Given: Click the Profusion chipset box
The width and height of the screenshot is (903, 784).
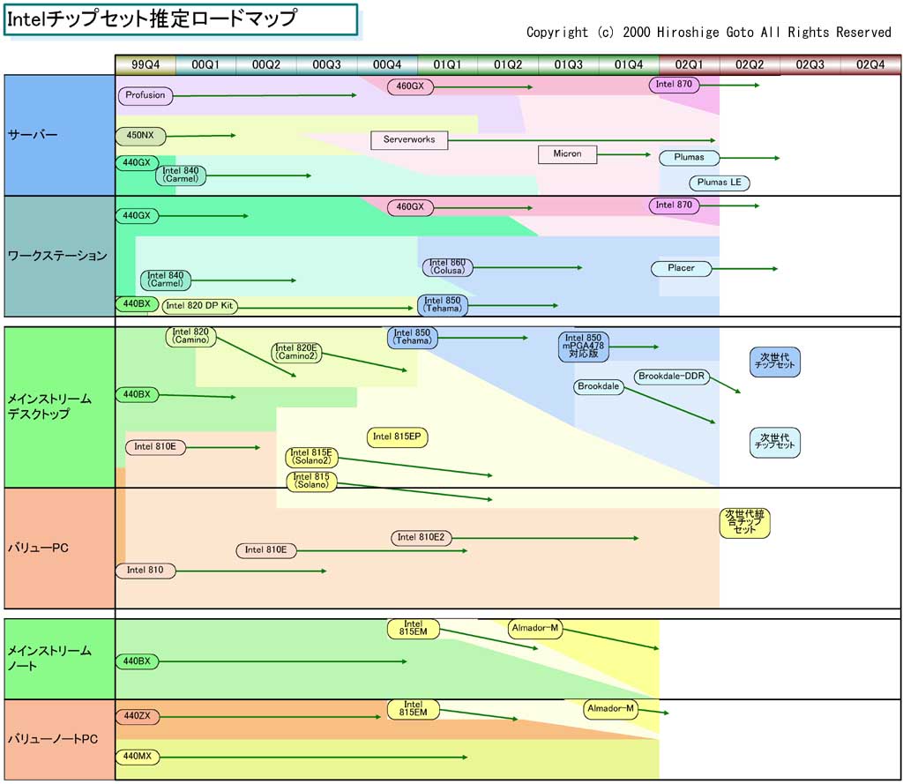Looking at the screenshot, I should coord(146,94).
